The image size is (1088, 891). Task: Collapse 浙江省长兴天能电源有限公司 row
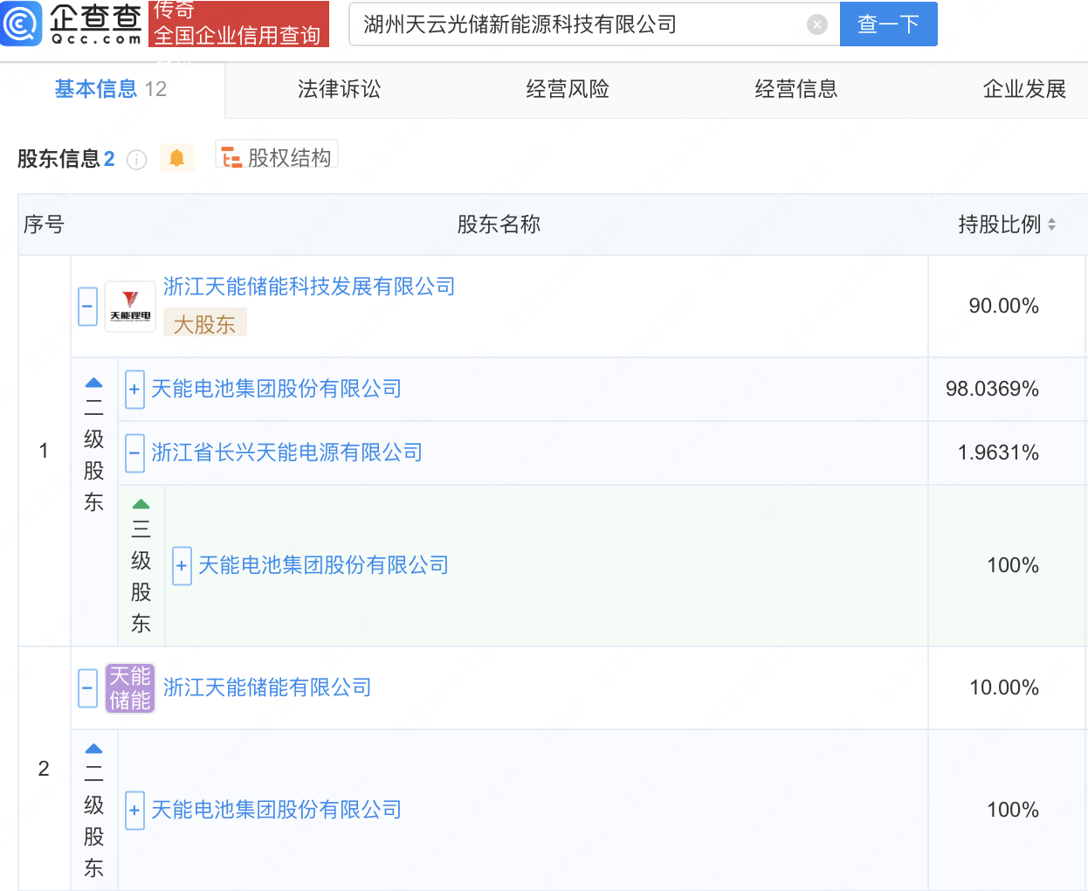click(134, 453)
